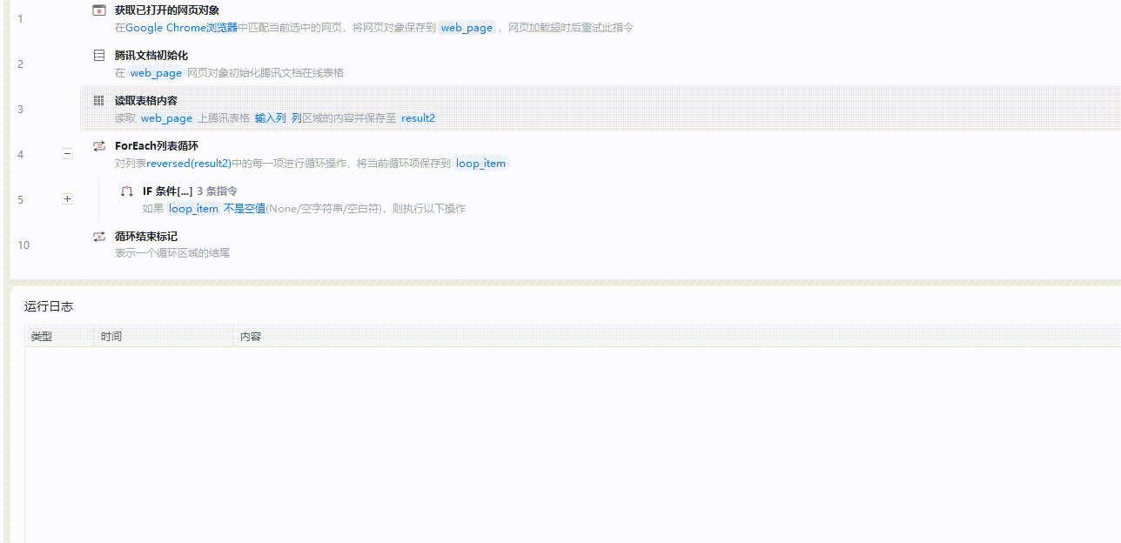Select step title 获取已打开的网页对象
The image size is (1121, 543).
[167, 10]
